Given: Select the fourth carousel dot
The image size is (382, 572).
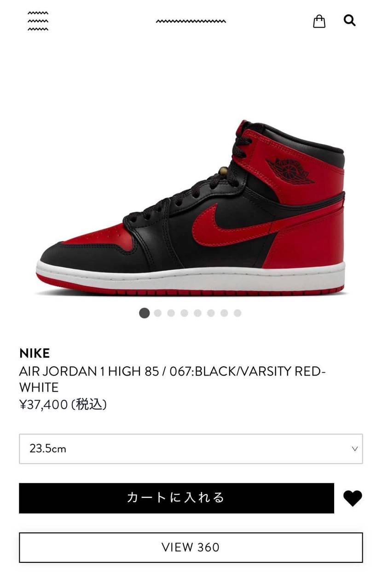Looking at the screenshot, I should coord(185,313).
